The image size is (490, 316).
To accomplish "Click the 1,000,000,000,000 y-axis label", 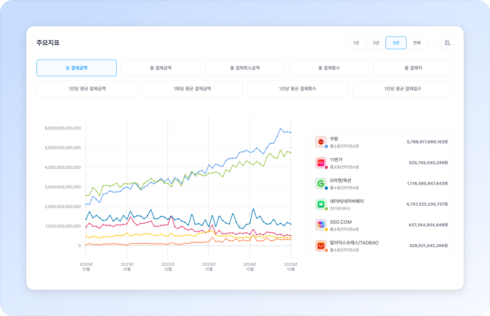I will 63,226.
